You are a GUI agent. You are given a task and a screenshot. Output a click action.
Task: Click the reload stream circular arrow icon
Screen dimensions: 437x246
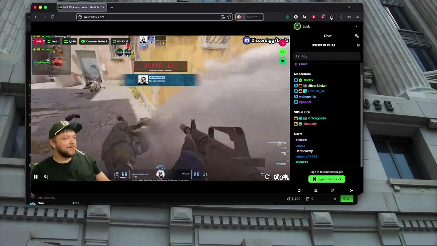tap(267, 177)
